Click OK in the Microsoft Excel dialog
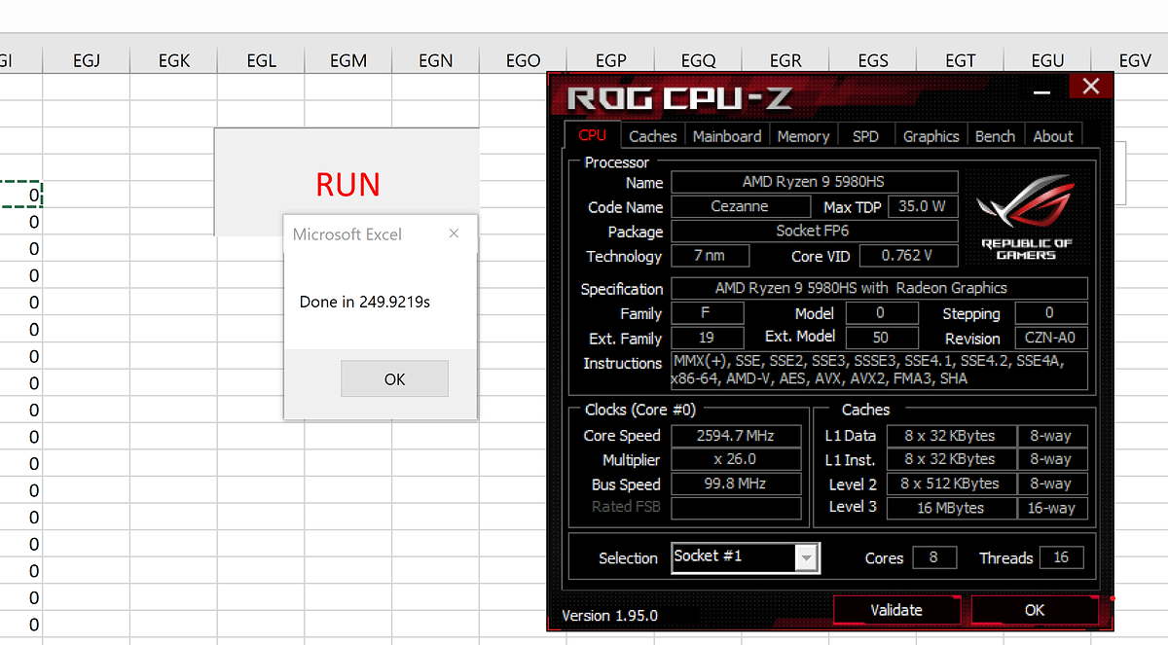 [394, 378]
